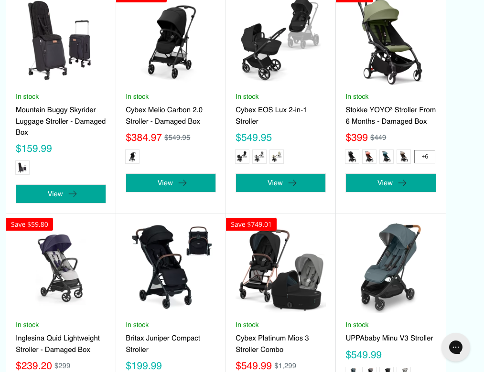This screenshot has width=484, height=372.
Task: Select the blue Stokke YOYO³ variant swatch
Action: 387,157
